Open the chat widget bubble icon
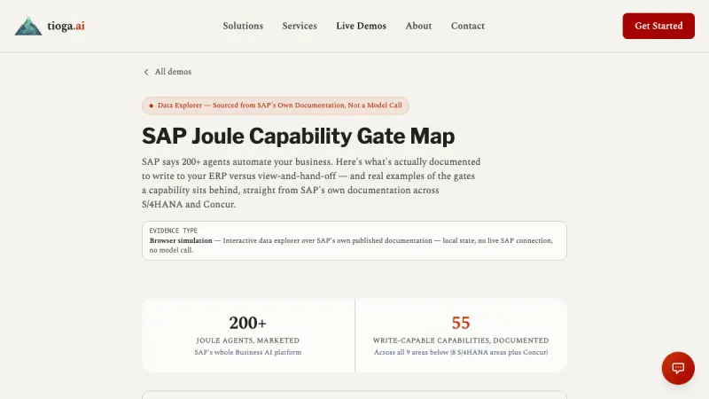This screenshot has height=399, width=709. pos(678,368)
